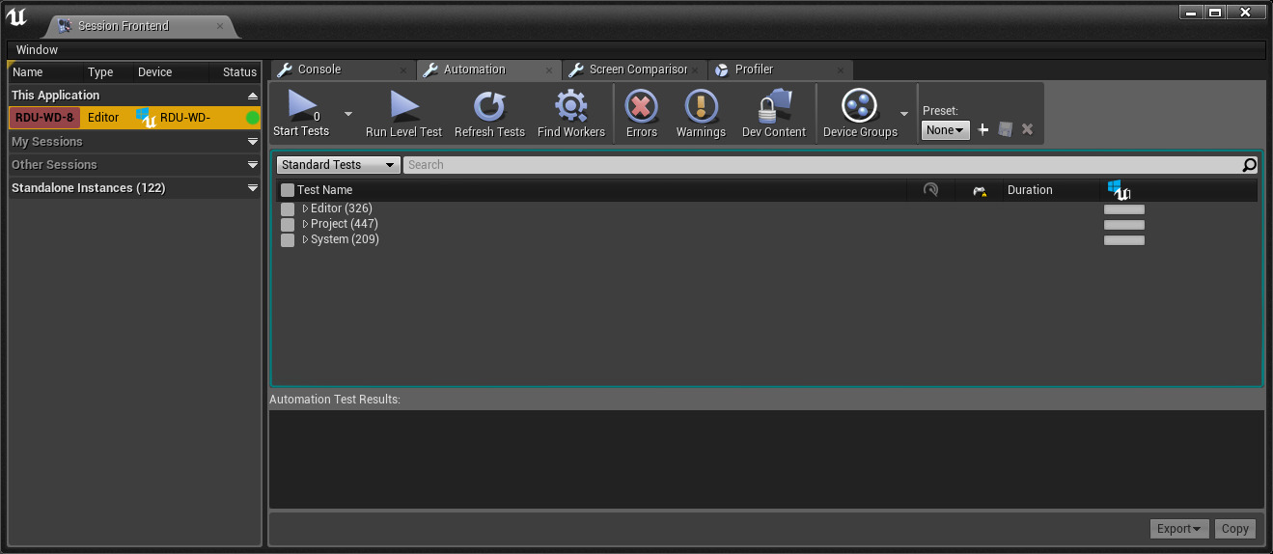1273x554 pixels.
Task: Click the Windows device column icon
Action: pos(1119,189)
